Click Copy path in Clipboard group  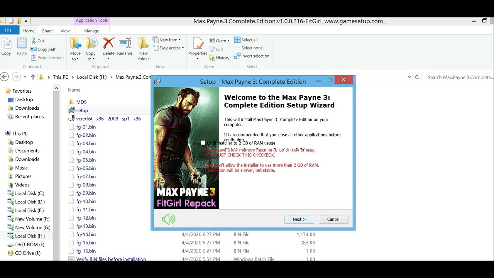[x=44, y=49]
